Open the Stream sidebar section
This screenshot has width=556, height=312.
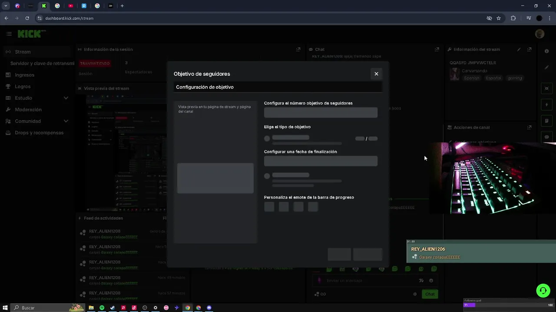[x=37, y=52]
